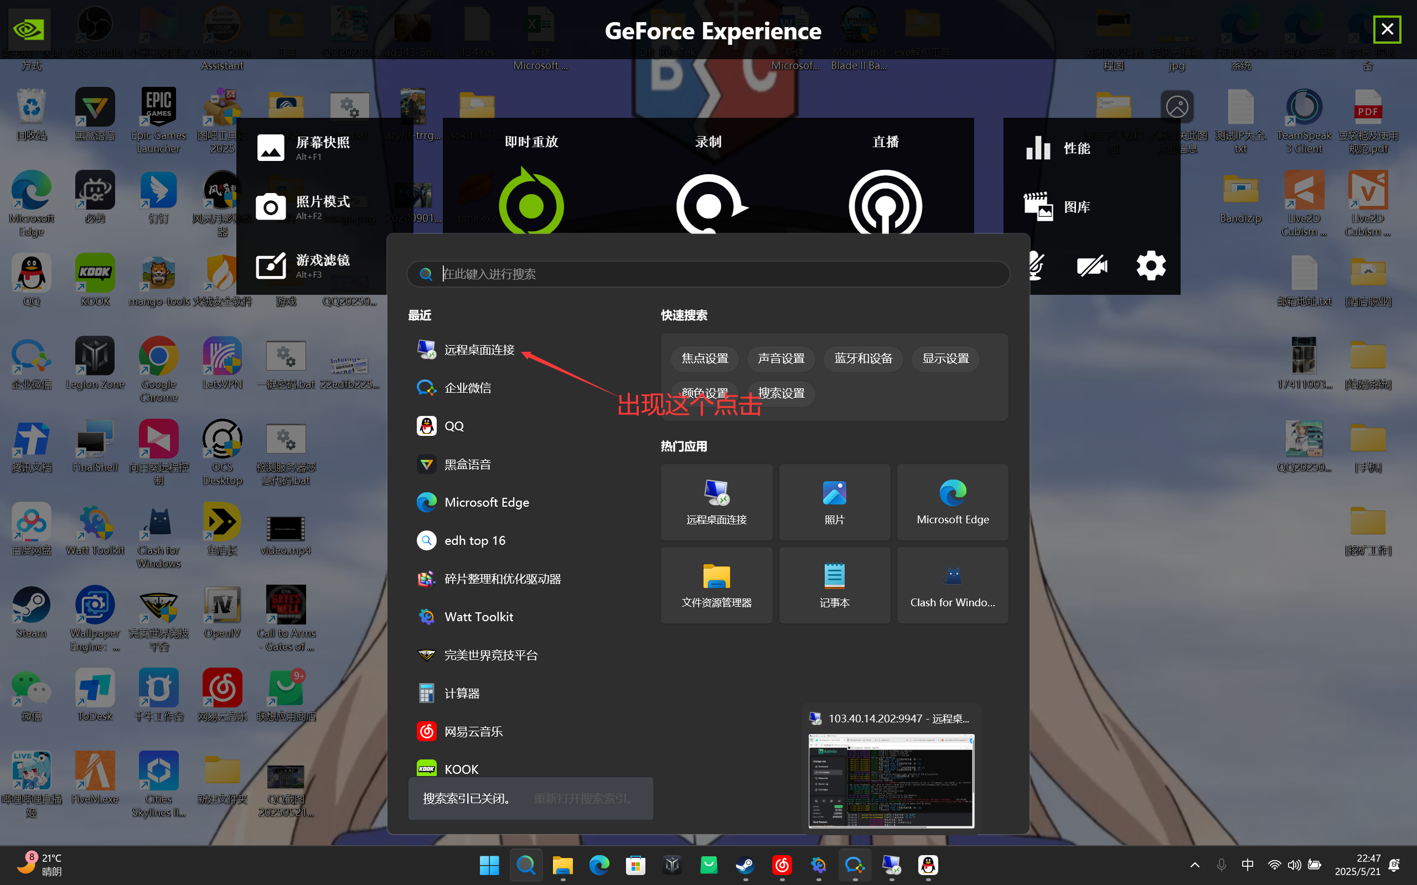The width and height of the screenshot is (1417, 885).
Task: Open volume speaker icon in system tray
Action: tap(1295, 865)
